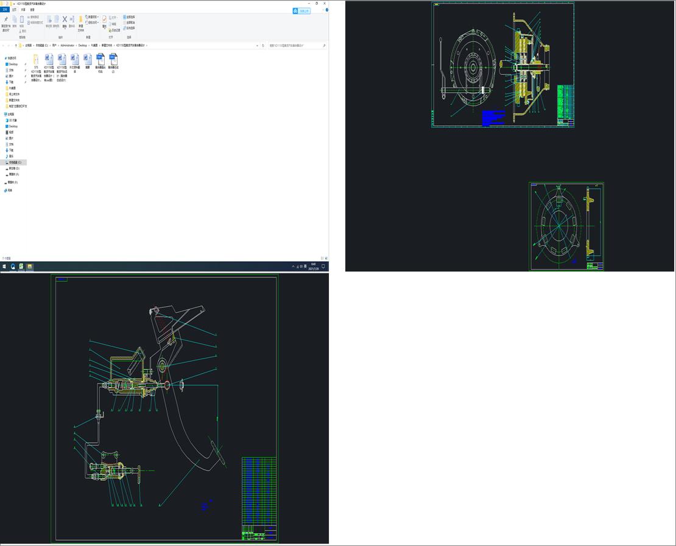
Task: Click the Local Disk (C:) breadcrumb segment
Action: tap(42, 45)
